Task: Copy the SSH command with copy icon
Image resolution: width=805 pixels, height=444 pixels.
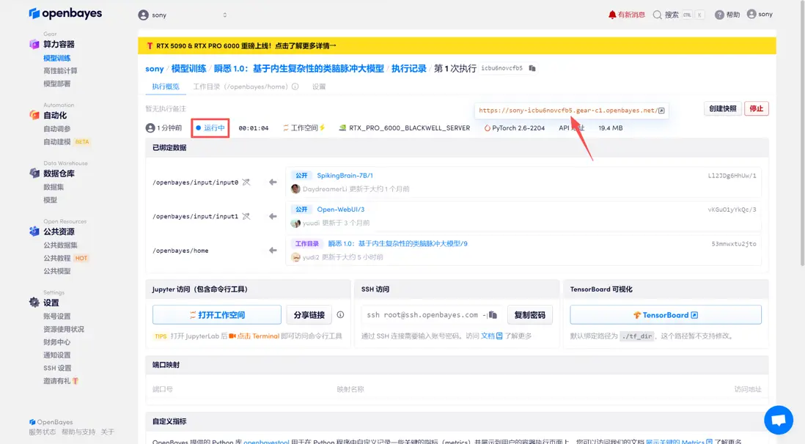Action: [493, 314]
